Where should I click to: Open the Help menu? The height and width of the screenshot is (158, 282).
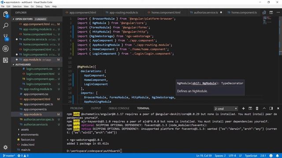pos(54,7)
